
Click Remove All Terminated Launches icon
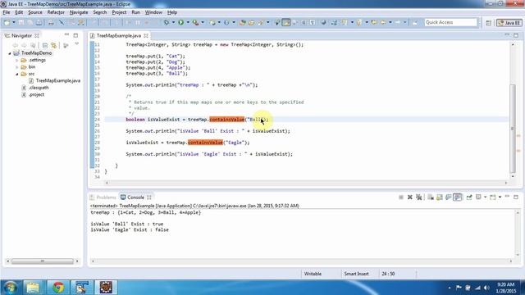click(x=418, y=197)
